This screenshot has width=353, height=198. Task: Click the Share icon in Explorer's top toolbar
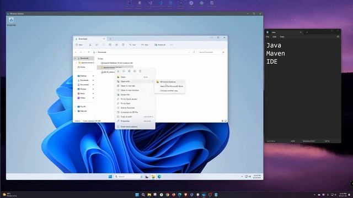(x=116, y=45)
